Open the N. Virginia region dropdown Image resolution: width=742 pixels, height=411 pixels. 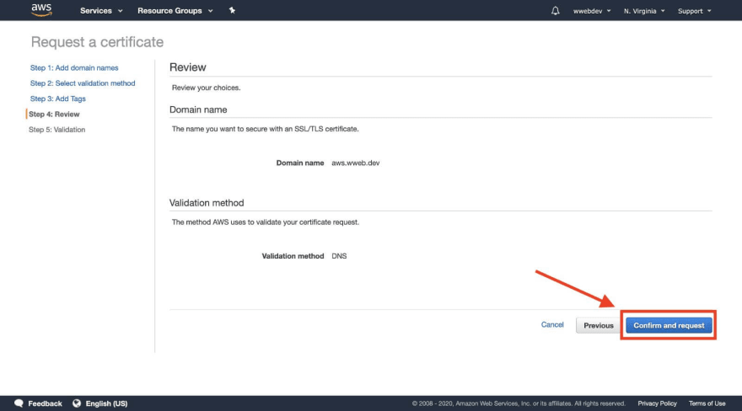point(644,11)
